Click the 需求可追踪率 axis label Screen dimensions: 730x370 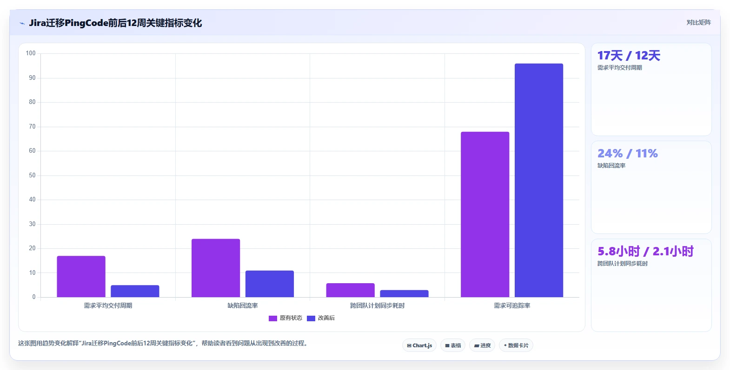[512, 305]
